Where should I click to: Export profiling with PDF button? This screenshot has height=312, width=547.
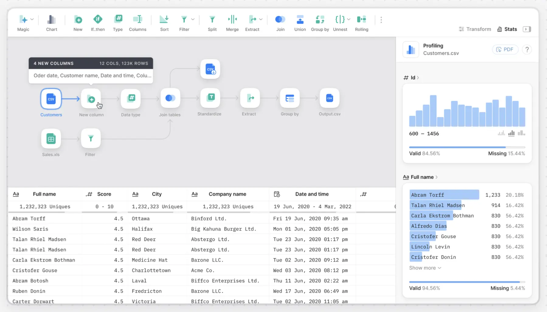[x=505, y=50]
